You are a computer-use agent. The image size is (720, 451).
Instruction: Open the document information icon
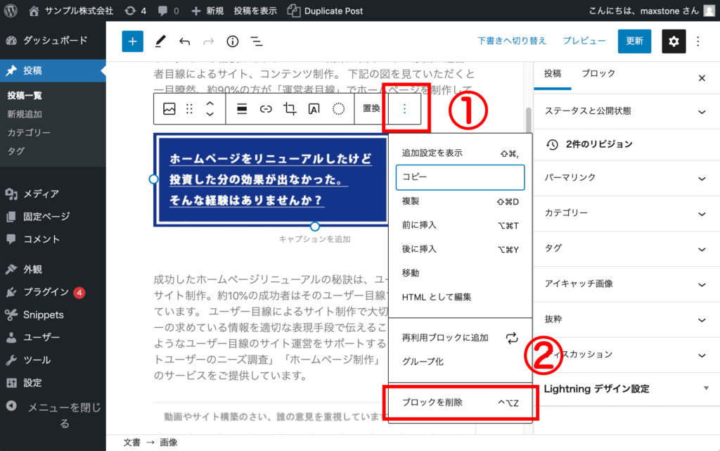pyautogui.click(x=232, y=41)
